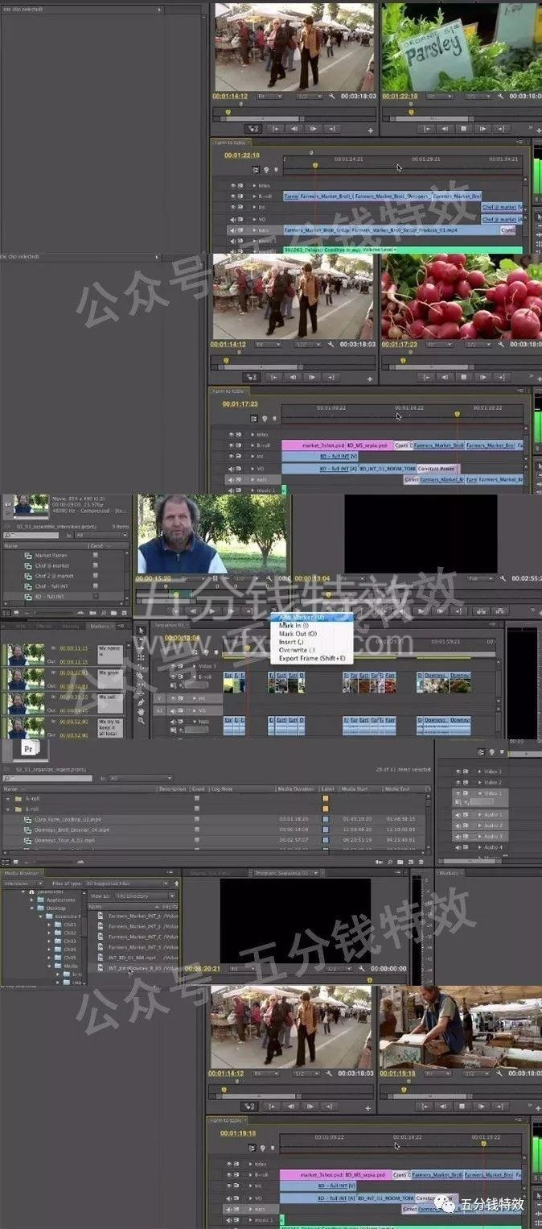Click plus button editor below Parsley-panel source monitor
Image resolution: width=542 pixels, height=1229 pixels.
[371, 130]
